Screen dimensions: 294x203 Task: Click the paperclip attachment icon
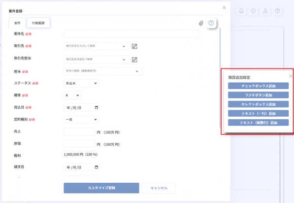click(201, 23)
